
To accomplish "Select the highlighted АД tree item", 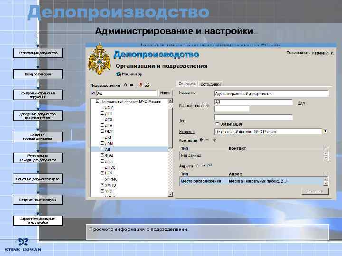I will coord(129,149).
